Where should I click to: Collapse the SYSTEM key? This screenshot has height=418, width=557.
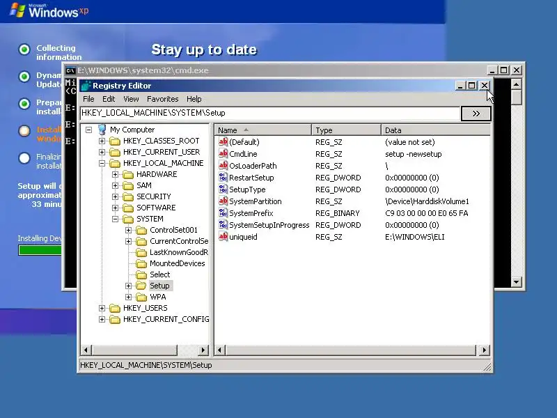point(115,219)
